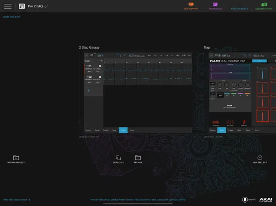Import a project with the Import Project button
This screenshot has width=276, height=206.
(16, 159)
